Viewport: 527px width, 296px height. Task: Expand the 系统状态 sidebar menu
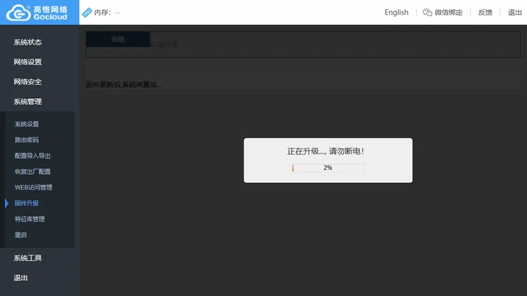28,42
